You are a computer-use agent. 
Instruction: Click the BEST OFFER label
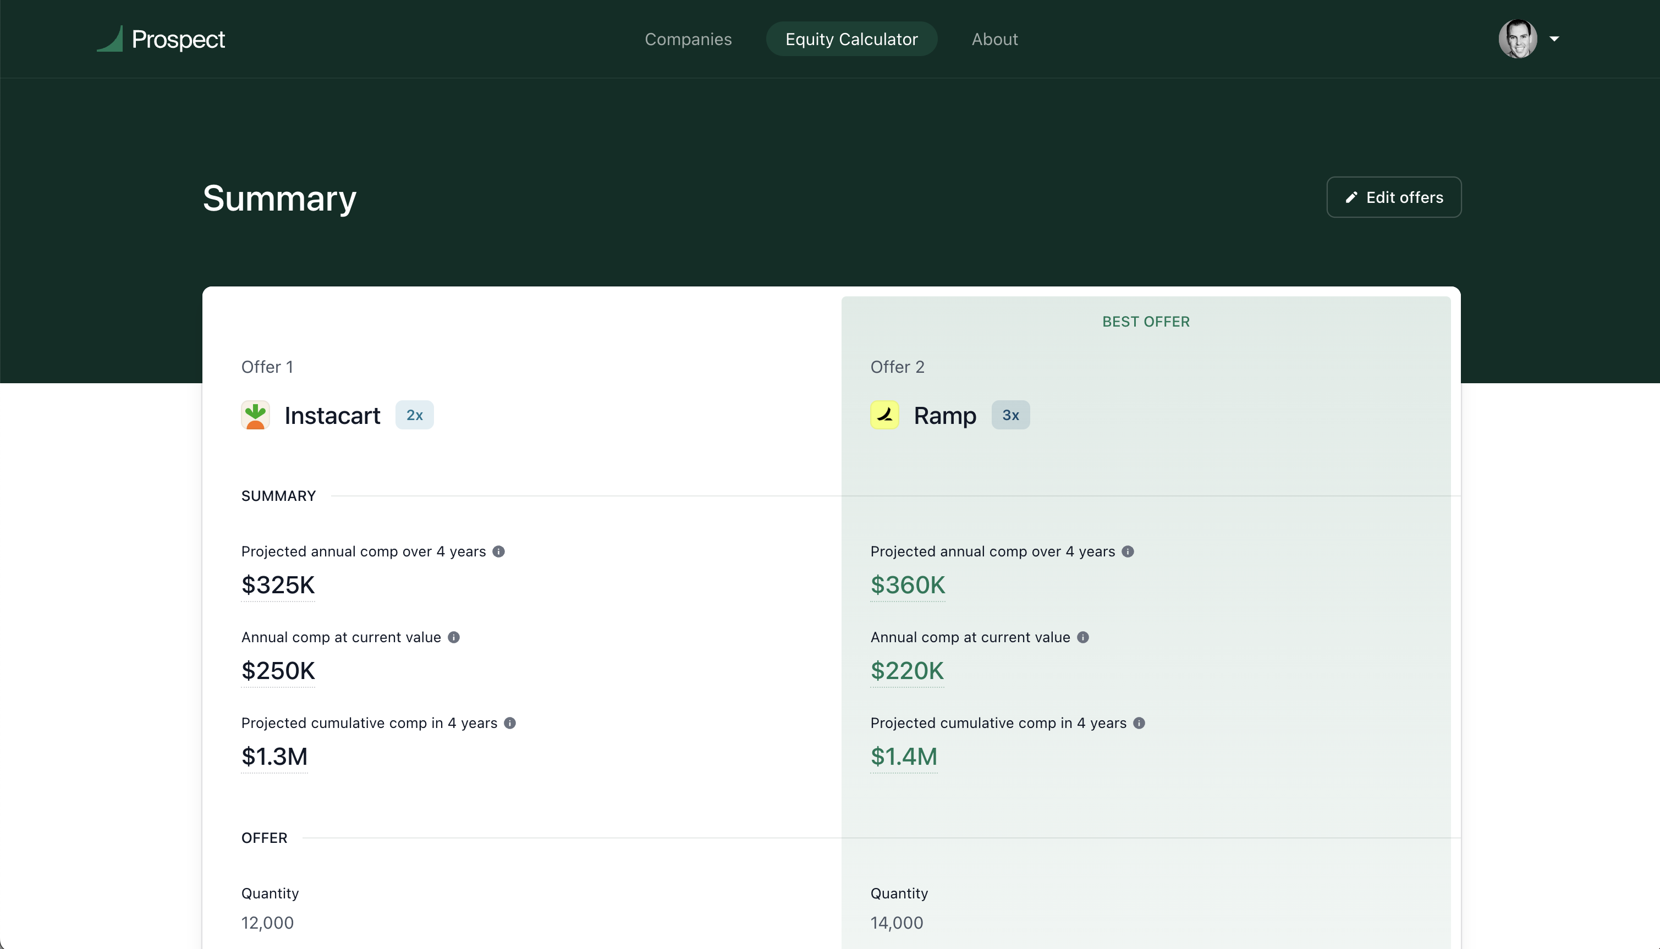point(1146,322)
